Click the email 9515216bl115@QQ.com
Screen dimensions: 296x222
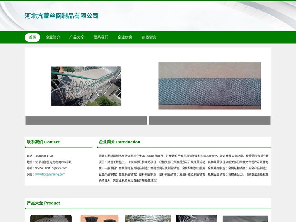[x=51, y=168]
